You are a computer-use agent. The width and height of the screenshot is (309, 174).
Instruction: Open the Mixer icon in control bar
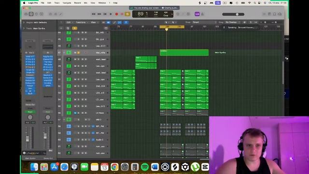[56, 14]
